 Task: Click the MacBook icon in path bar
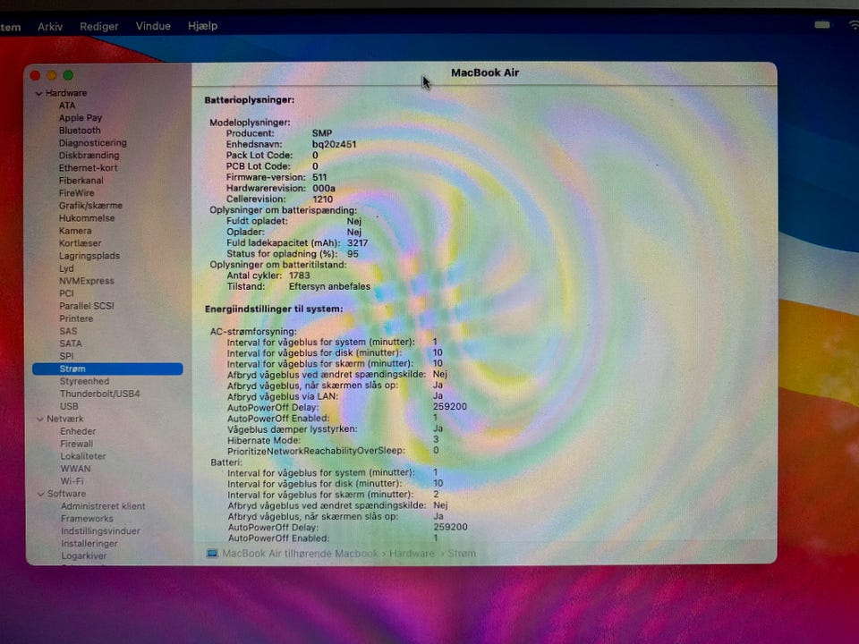212,554
